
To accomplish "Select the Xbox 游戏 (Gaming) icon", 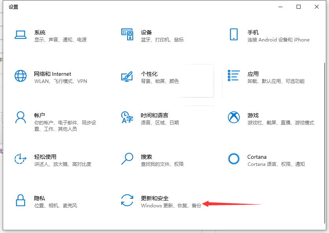I will point(234,117).
